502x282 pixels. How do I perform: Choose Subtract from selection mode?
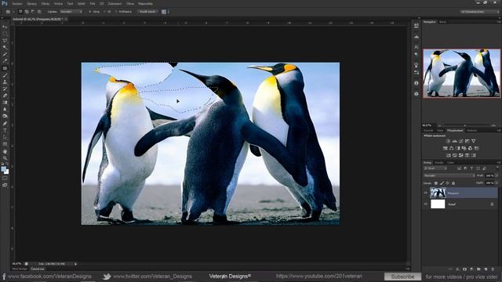tap(33, 12)
